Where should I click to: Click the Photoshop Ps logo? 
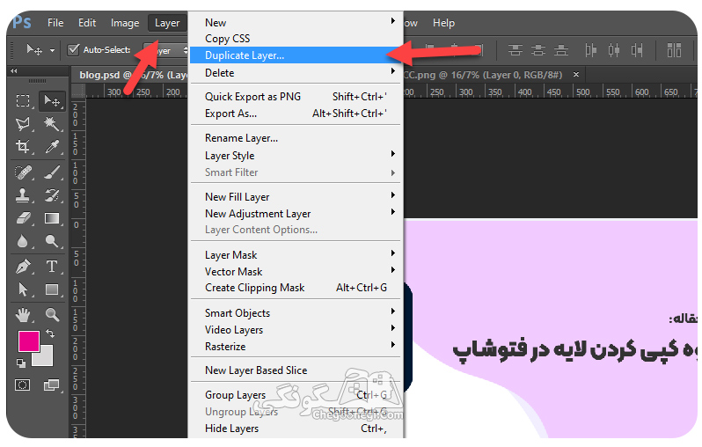[21, 21]
